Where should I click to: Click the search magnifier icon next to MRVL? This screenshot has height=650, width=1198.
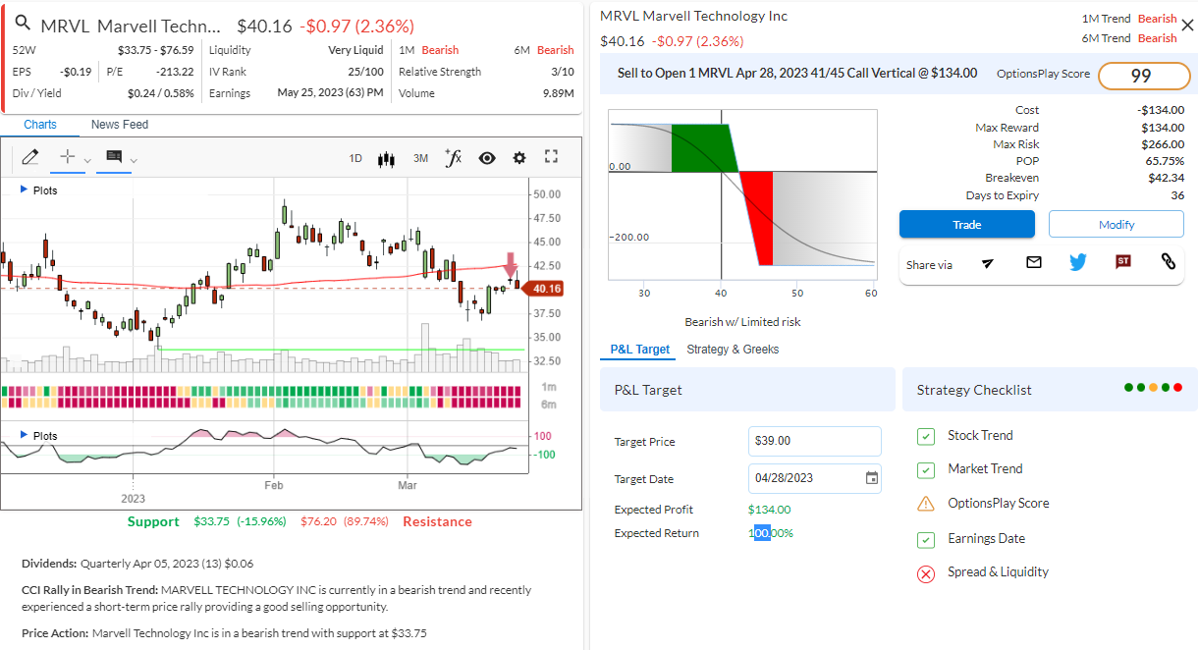tap(23, 25)
